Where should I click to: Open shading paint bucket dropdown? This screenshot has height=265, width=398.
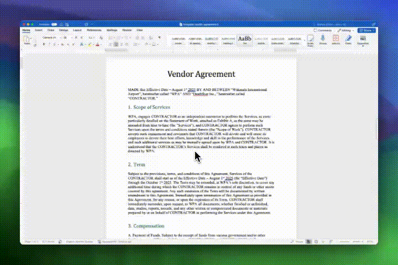[147, 44]
